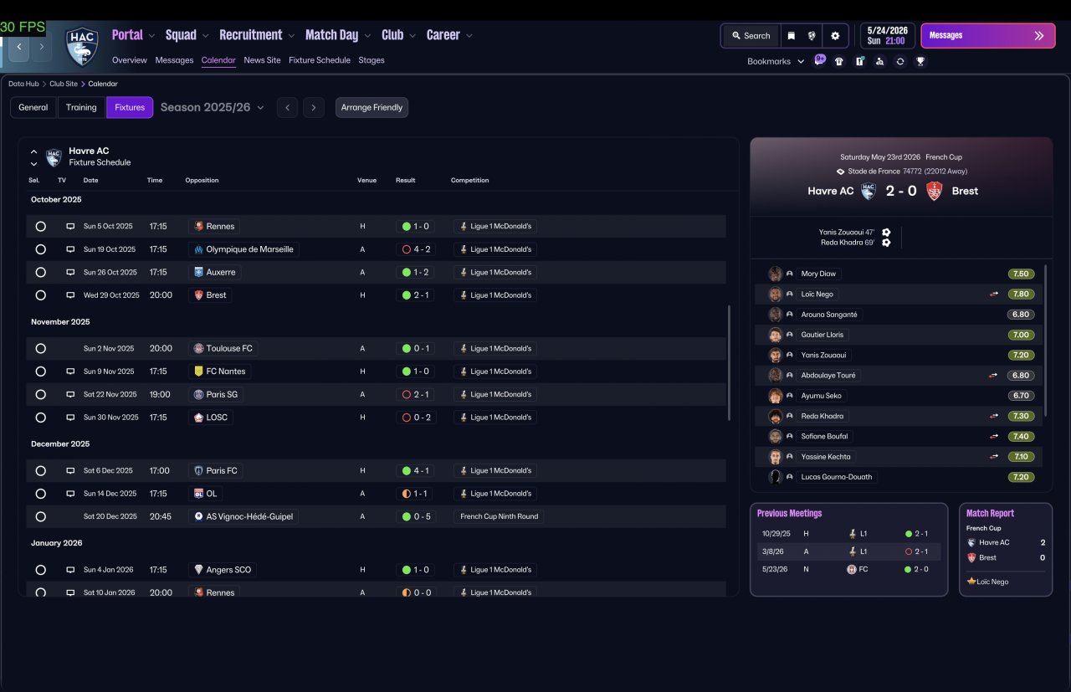Click the Search button
This screenshot has height=692, width=1071.
[751, 36]
